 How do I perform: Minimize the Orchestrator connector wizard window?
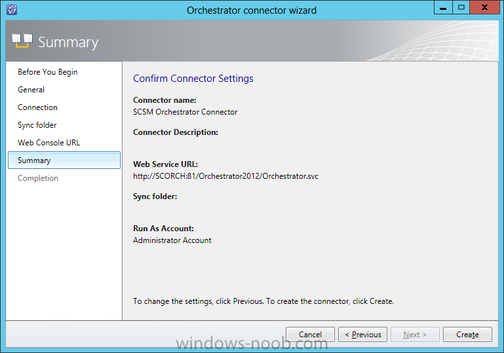tap(443, 8)
